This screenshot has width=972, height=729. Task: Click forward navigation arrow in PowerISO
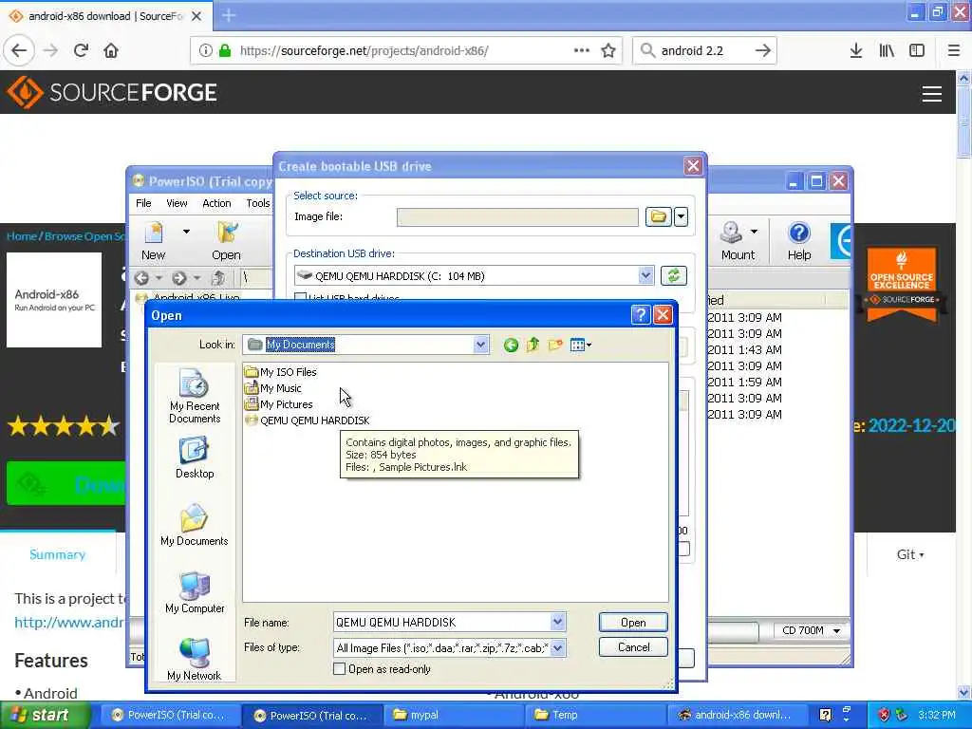pos(179,278)
